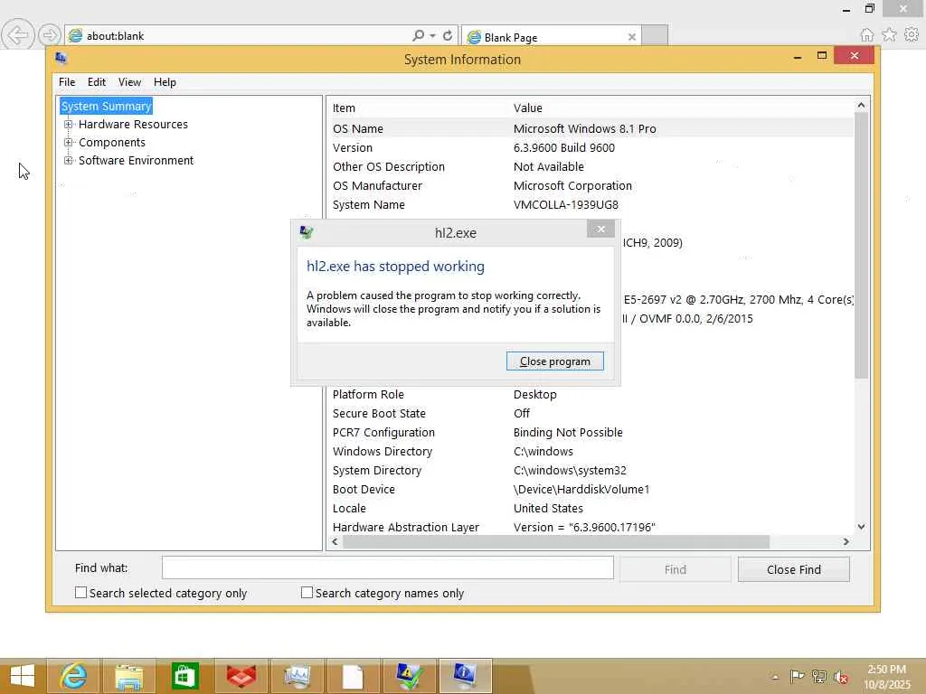The height and width of the screenshot is (694, 926).
Task: Go back in Internet Explorer
Action: coord(18,35)
